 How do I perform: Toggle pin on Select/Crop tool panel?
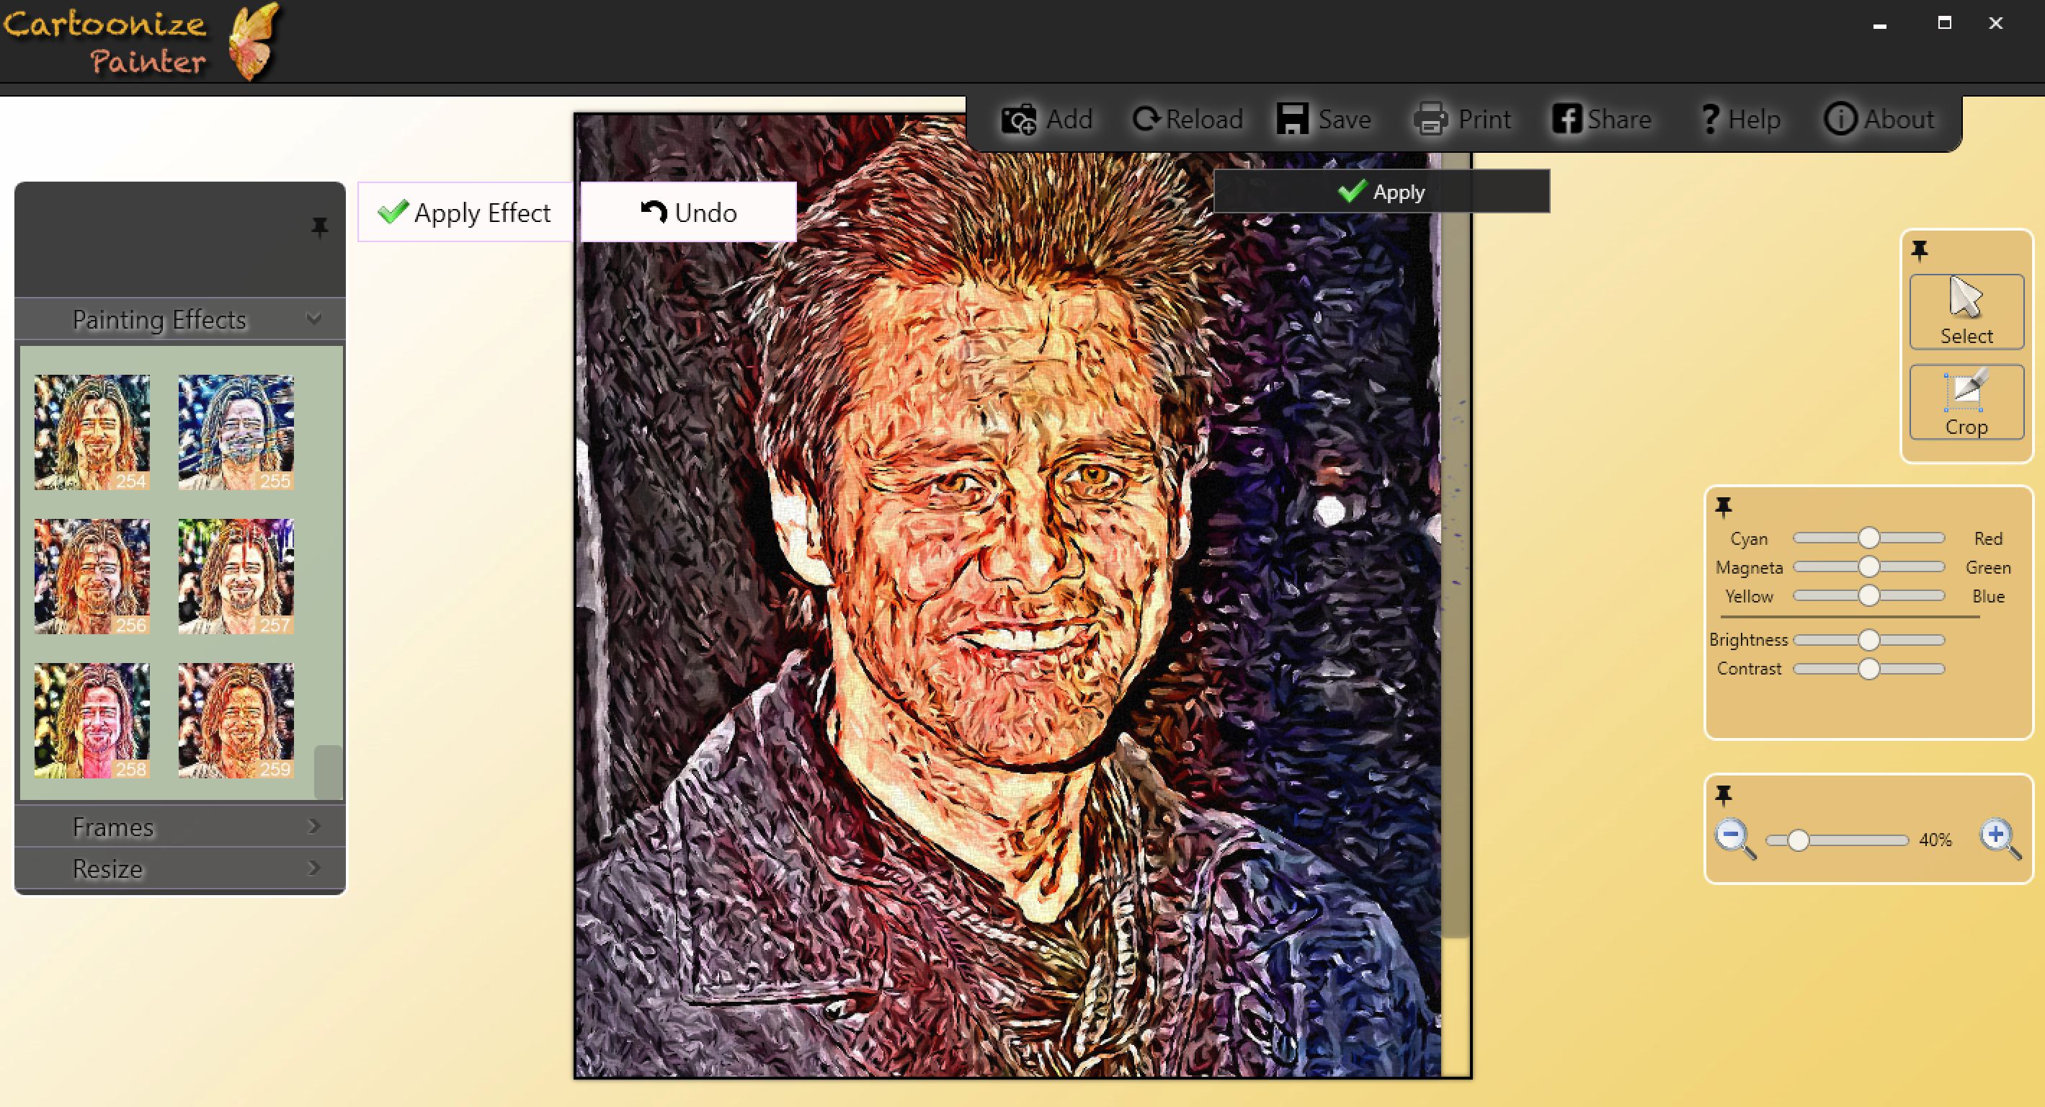[1920, 251]
